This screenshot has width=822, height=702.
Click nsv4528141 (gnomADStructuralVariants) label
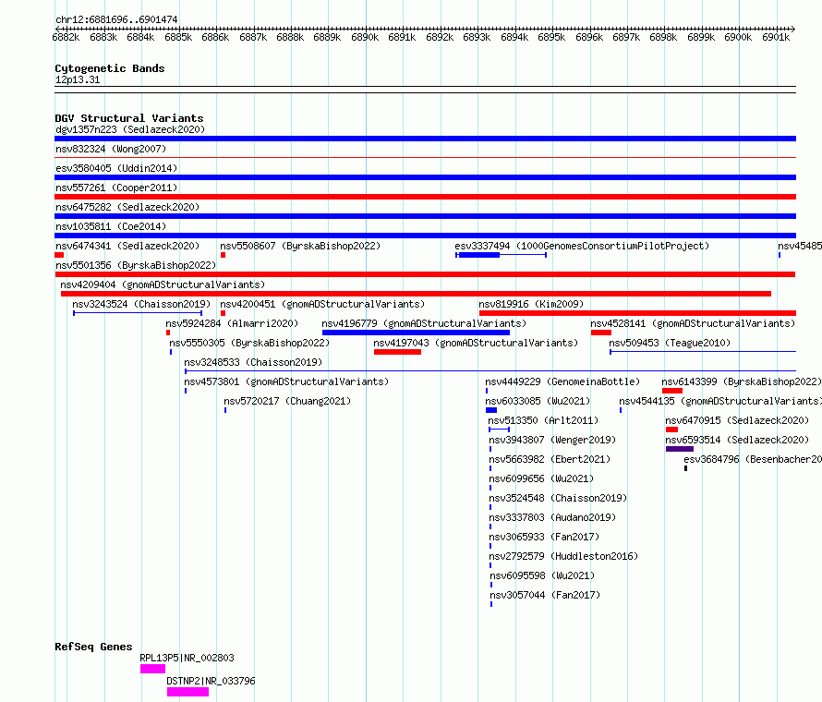(693, 323)
